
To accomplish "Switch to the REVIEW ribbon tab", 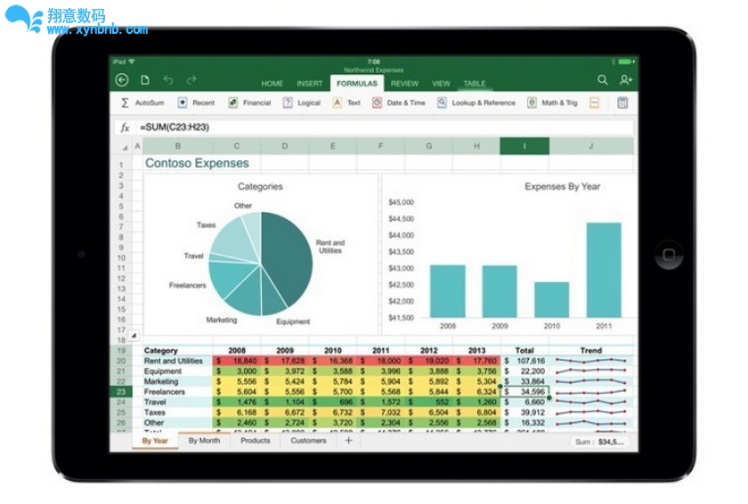I will 404,84.
